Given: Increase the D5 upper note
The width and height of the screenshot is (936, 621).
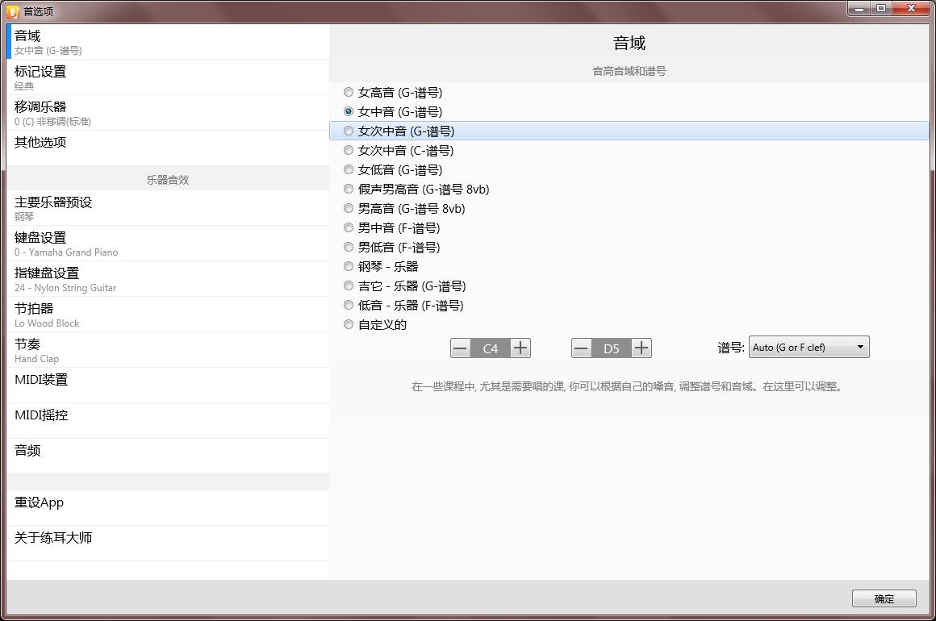Looking at the screenshot, I should (x=641, y=348).
